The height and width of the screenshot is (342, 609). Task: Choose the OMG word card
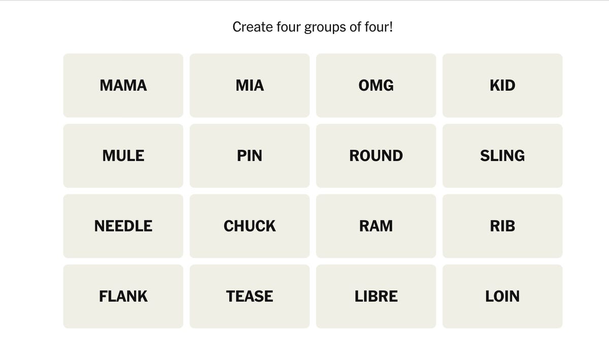coord(376,85)
